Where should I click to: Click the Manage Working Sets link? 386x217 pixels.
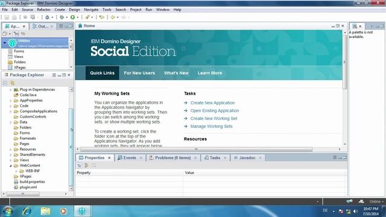(x=211, y=127)
